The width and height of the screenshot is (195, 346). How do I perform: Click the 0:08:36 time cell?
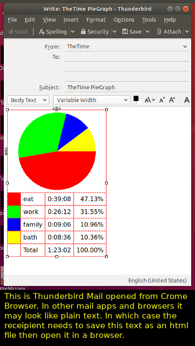coord(59,237)
